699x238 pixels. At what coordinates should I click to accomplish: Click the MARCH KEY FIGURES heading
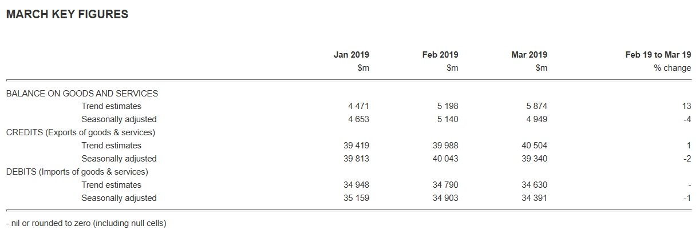pyautogui.click(x=67, y=15)
